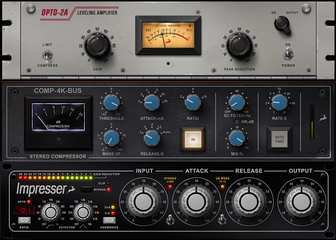Click the COMP-4K-BUS title text
336x240 pixels.
point(58,91)
